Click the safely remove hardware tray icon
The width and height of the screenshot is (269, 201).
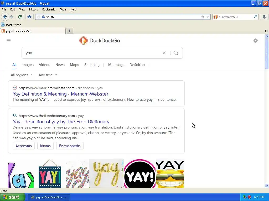pyautogui.click(x=244, y=197)
